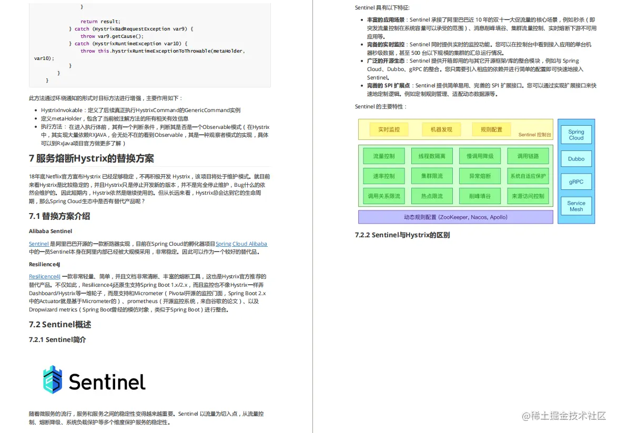The width and height of the screenshot is (618, 433).
Task: Click heading 7.2 Sentinel概述
Action: pyautogui.click(x=60, y=325)
